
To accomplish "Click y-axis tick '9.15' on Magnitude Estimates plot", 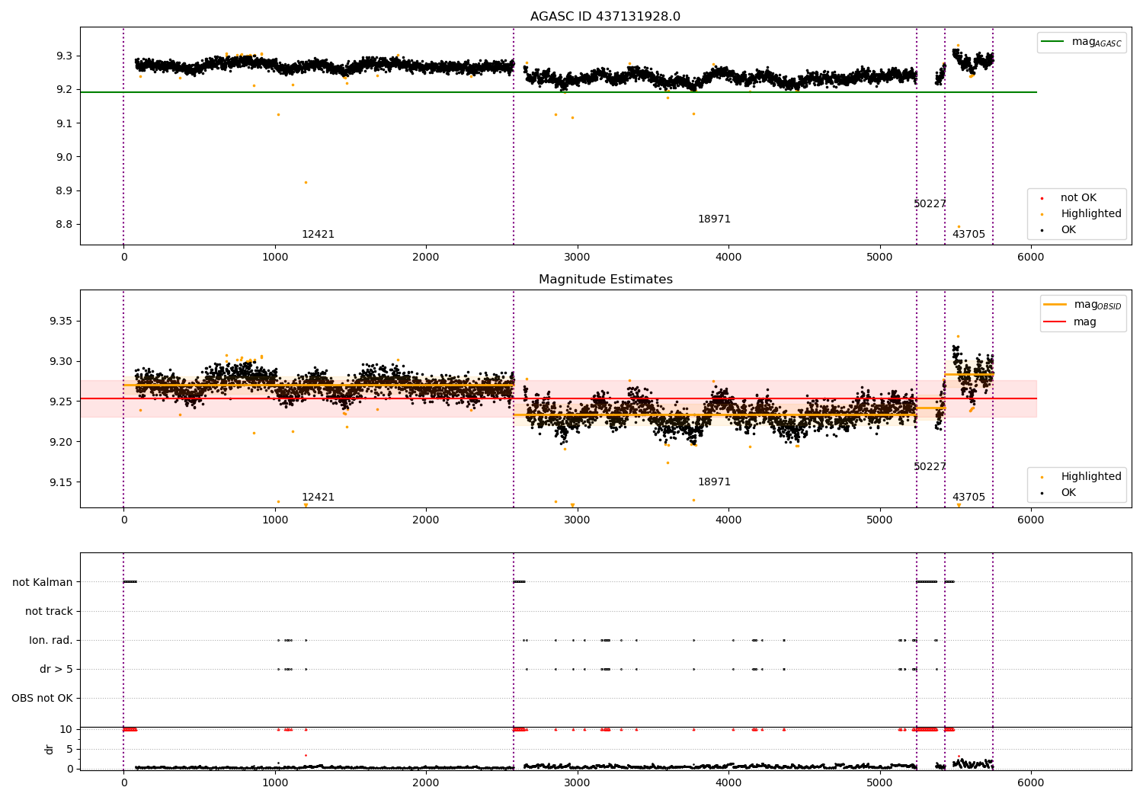I will coord(61,482).
